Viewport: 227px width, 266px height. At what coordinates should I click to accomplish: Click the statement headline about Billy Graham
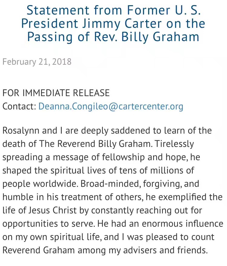(x=113, y=24)
